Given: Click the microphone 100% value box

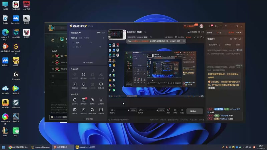Looking at the screenshot, I should tap(133, 110).
